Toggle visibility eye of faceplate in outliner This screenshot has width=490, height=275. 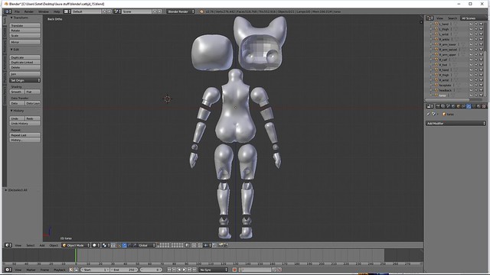[x=471, y=85]
